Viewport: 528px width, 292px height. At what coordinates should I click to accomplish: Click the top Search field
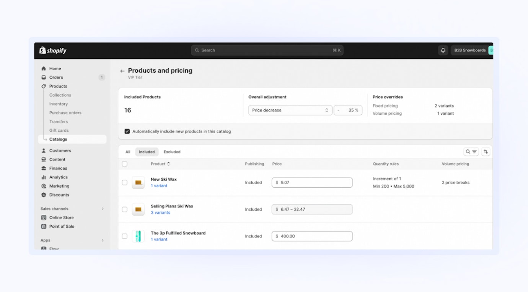coord(267,50)
